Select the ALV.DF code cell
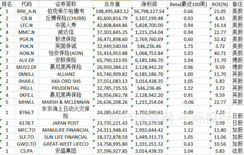The width and height of the screenshot is (244, 155). click(26, 60)
